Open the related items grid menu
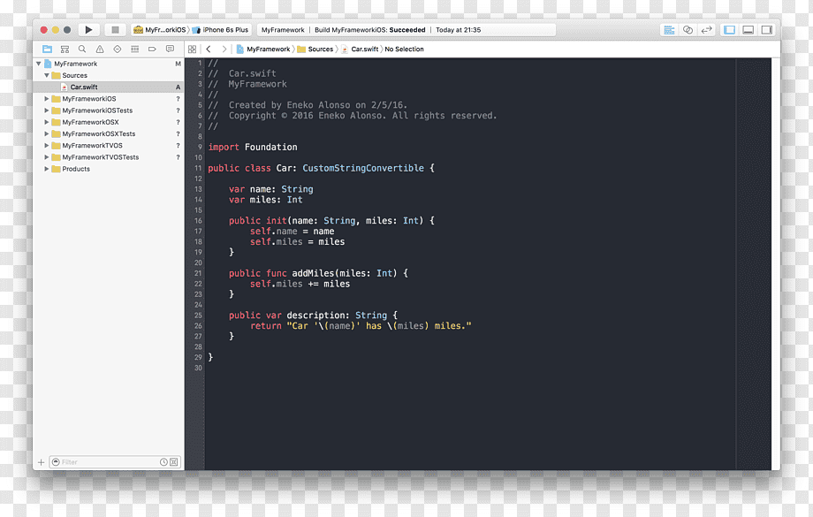 [193, 49]
